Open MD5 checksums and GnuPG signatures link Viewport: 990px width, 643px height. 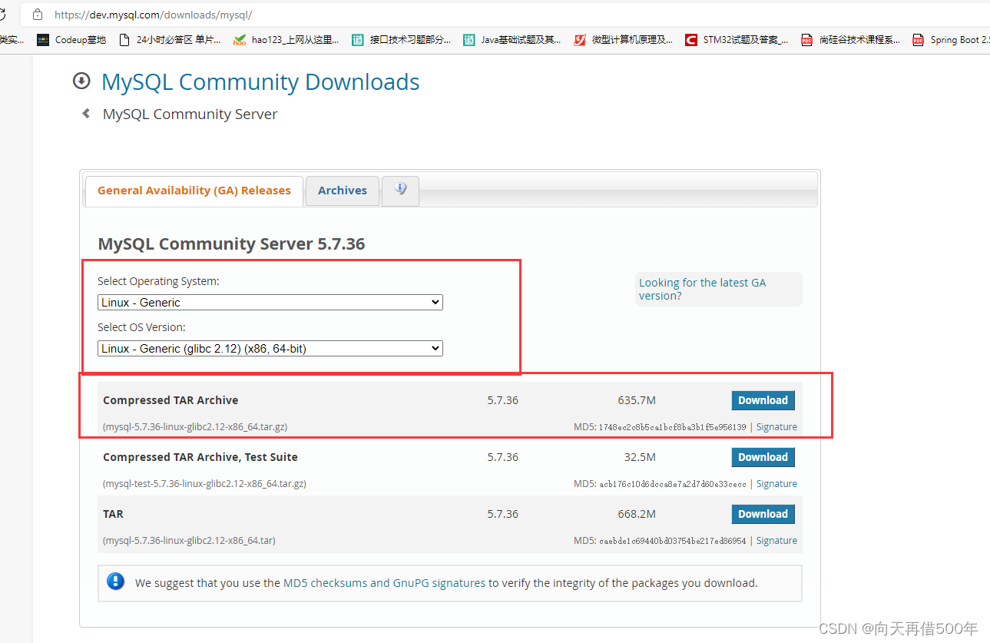(384, 583)
